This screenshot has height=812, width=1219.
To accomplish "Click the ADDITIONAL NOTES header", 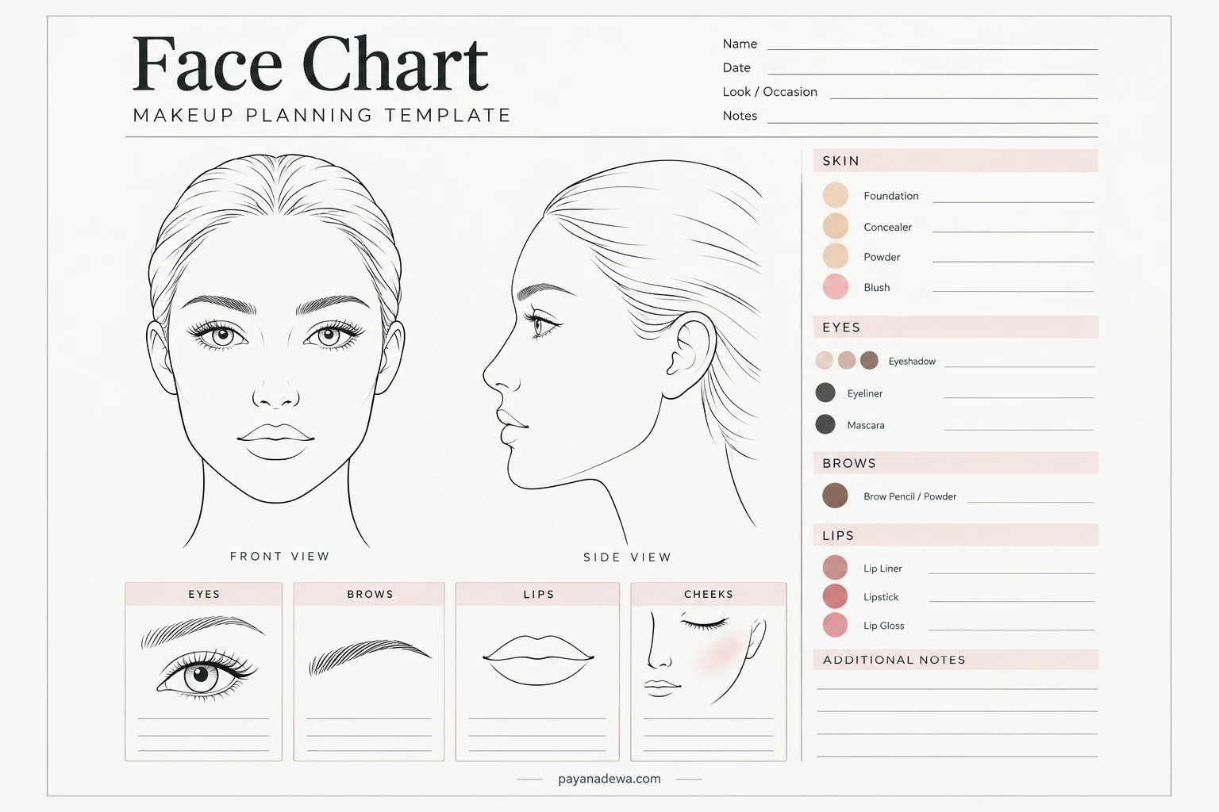I will [956, 660].
